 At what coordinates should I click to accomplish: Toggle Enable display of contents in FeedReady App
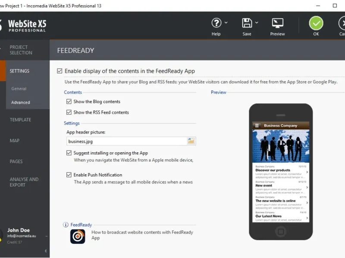60,71
